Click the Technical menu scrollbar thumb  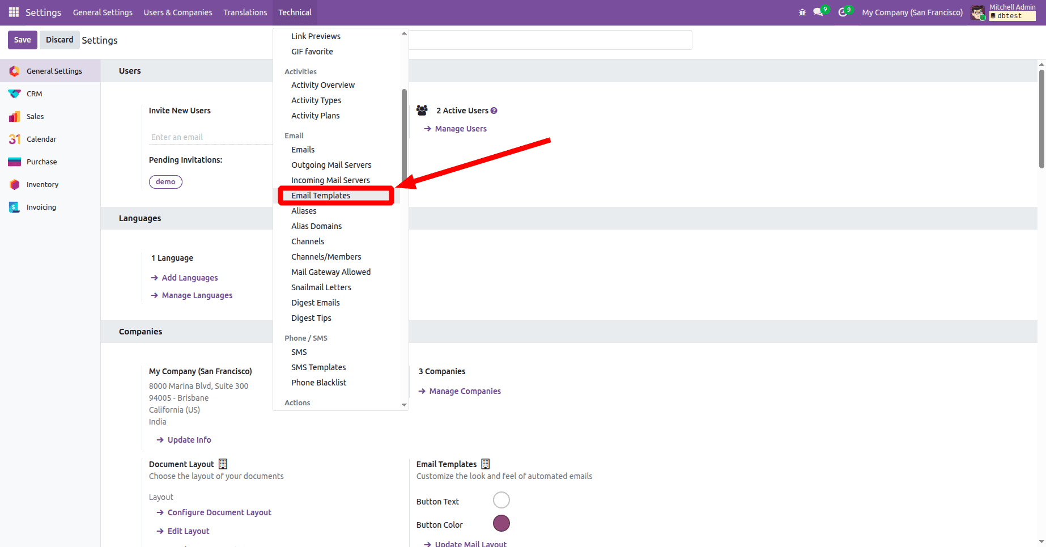[404, 135]
